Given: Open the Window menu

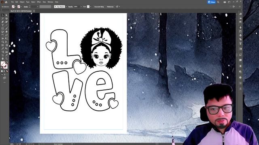Looking at the screenshot, I should click(50, 2).
